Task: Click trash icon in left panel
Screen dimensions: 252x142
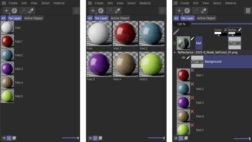Action: [x=76, y=11]
